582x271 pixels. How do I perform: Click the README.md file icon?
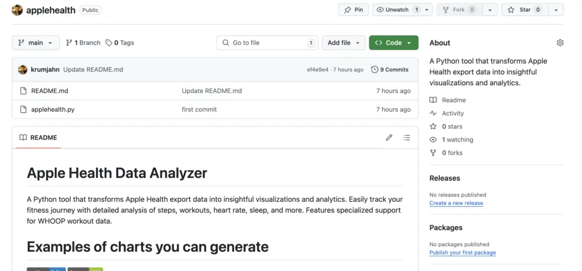click(23, 91)
